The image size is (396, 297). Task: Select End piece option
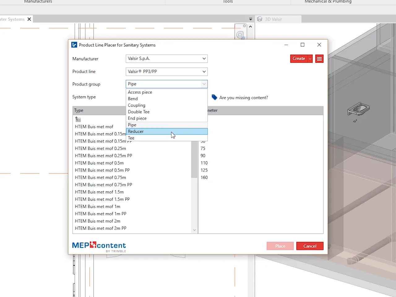click(x=166, y=118)
